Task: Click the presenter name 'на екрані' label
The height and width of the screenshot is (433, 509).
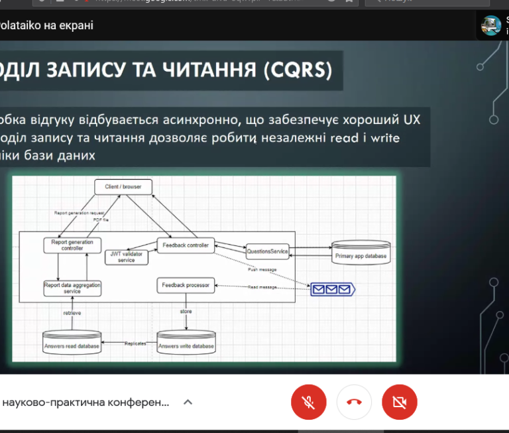Action: pos(46,25)
